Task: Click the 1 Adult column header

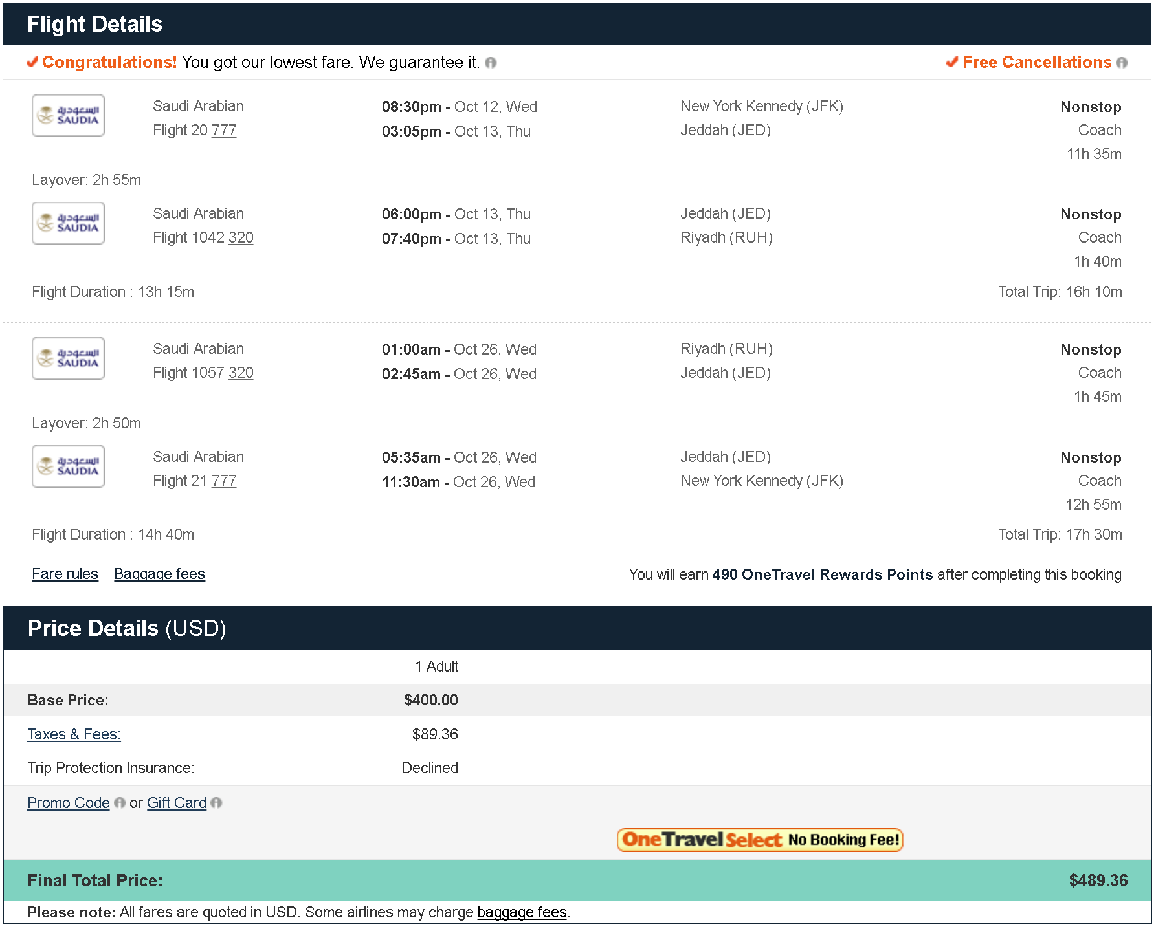Action: pos(436,666)
